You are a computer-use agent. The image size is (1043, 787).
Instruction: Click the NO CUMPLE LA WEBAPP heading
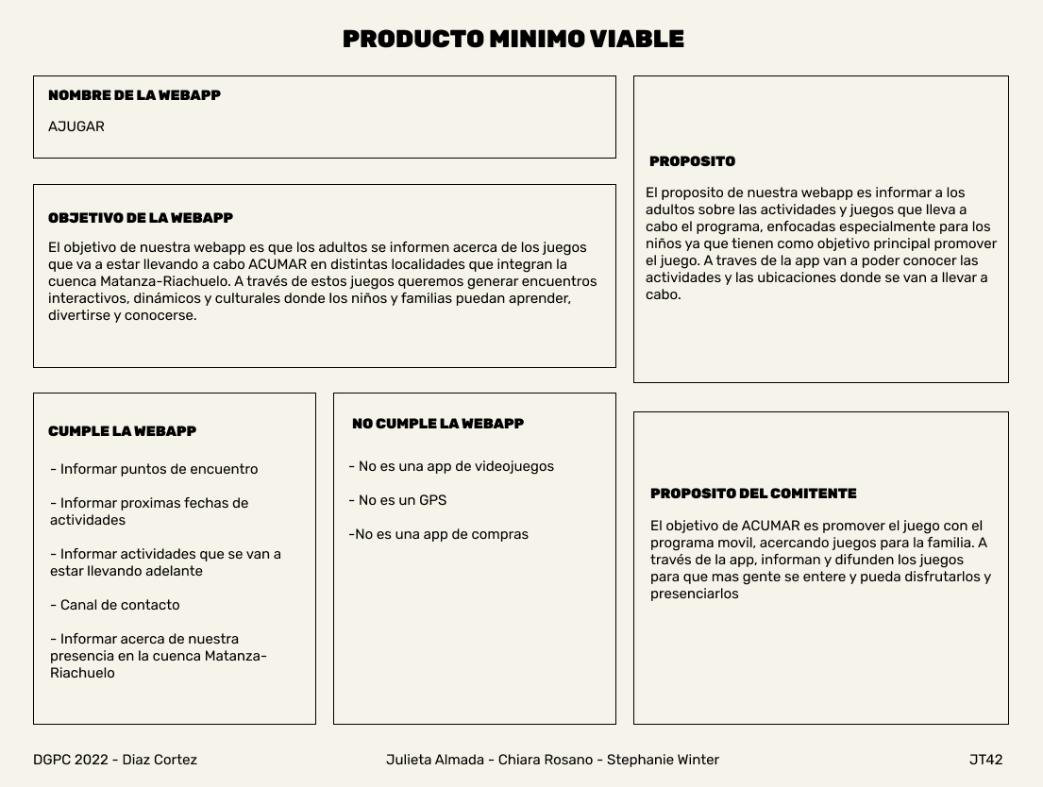437,424
